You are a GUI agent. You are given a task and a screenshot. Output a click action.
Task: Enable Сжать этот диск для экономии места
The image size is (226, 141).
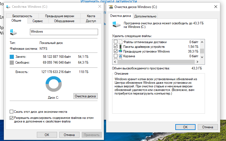11,111
